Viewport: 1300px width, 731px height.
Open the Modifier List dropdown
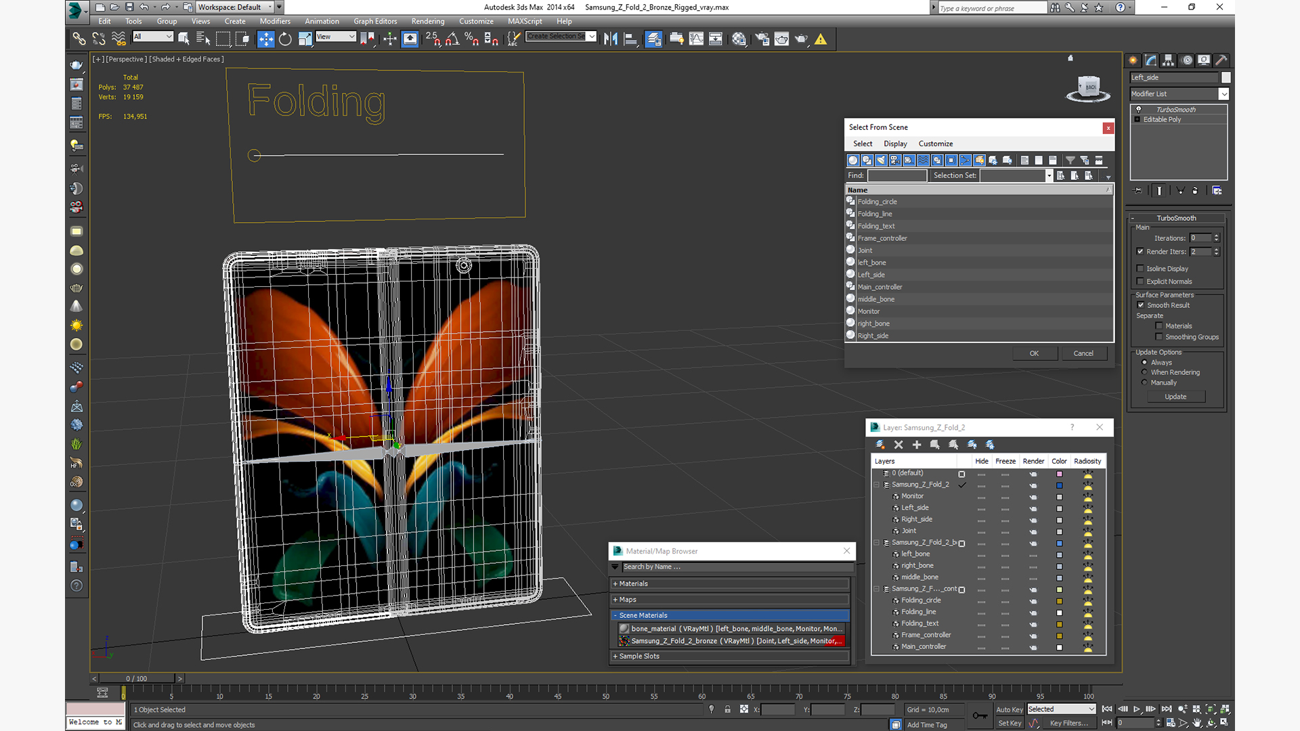click(x=1223, y=94)
